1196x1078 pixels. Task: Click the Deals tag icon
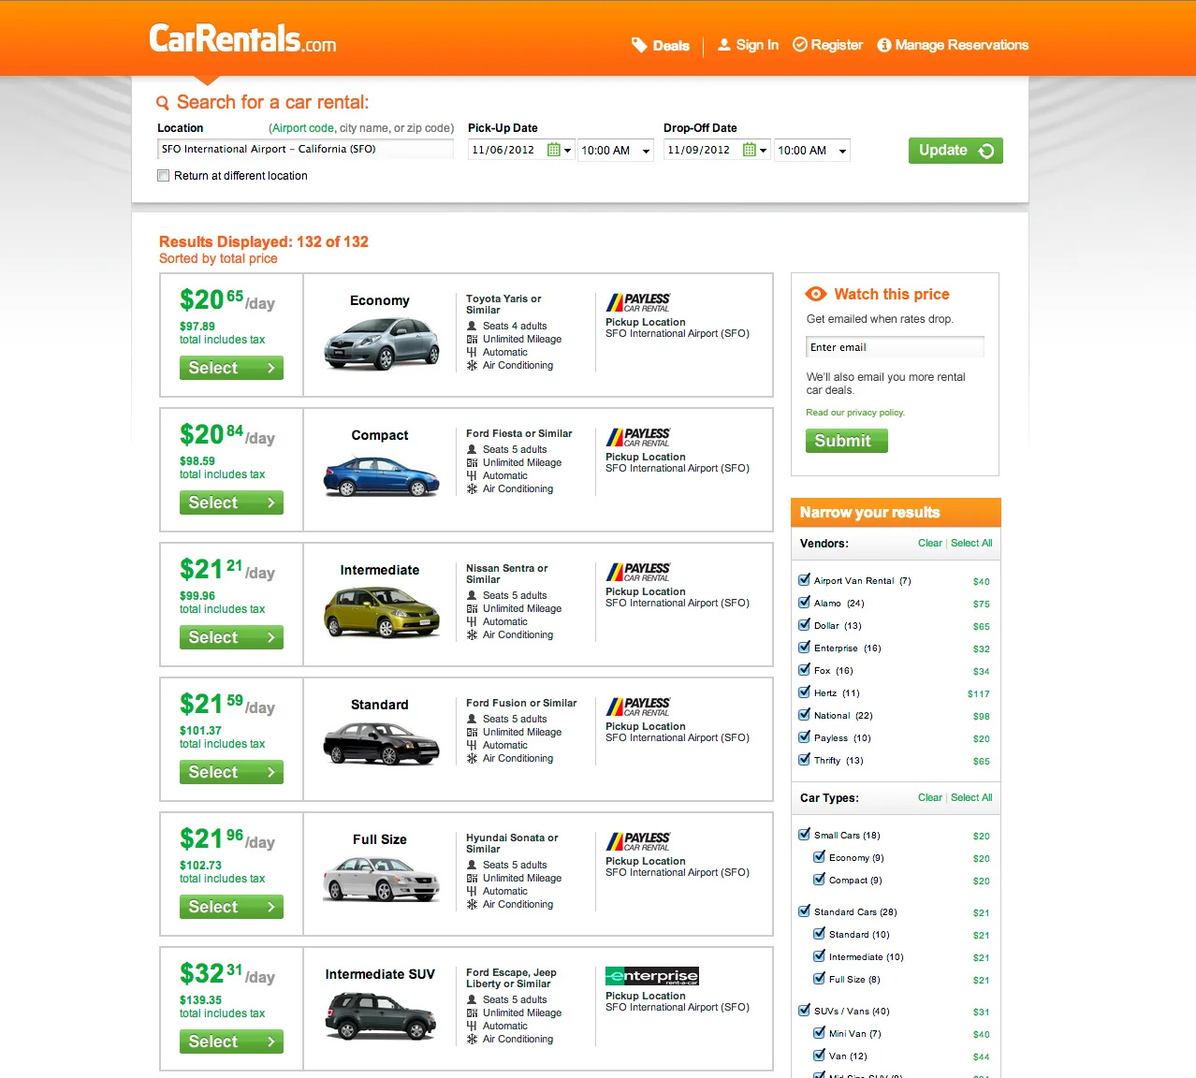tap(639, 45)
